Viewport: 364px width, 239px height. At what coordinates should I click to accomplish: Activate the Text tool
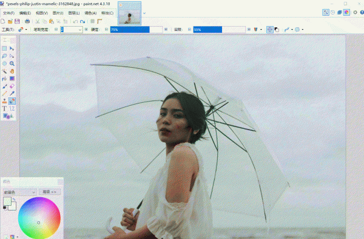4,109
